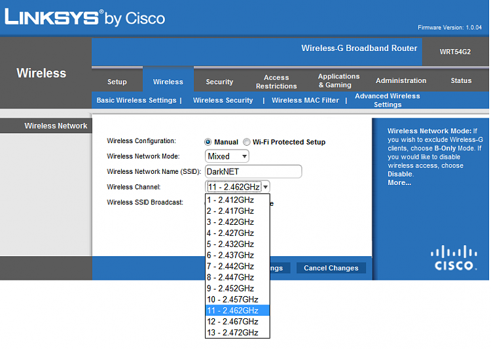Open the Security tab
Image resolution: width=491 pixels, height=349 pixels.
tap(219, 82)
